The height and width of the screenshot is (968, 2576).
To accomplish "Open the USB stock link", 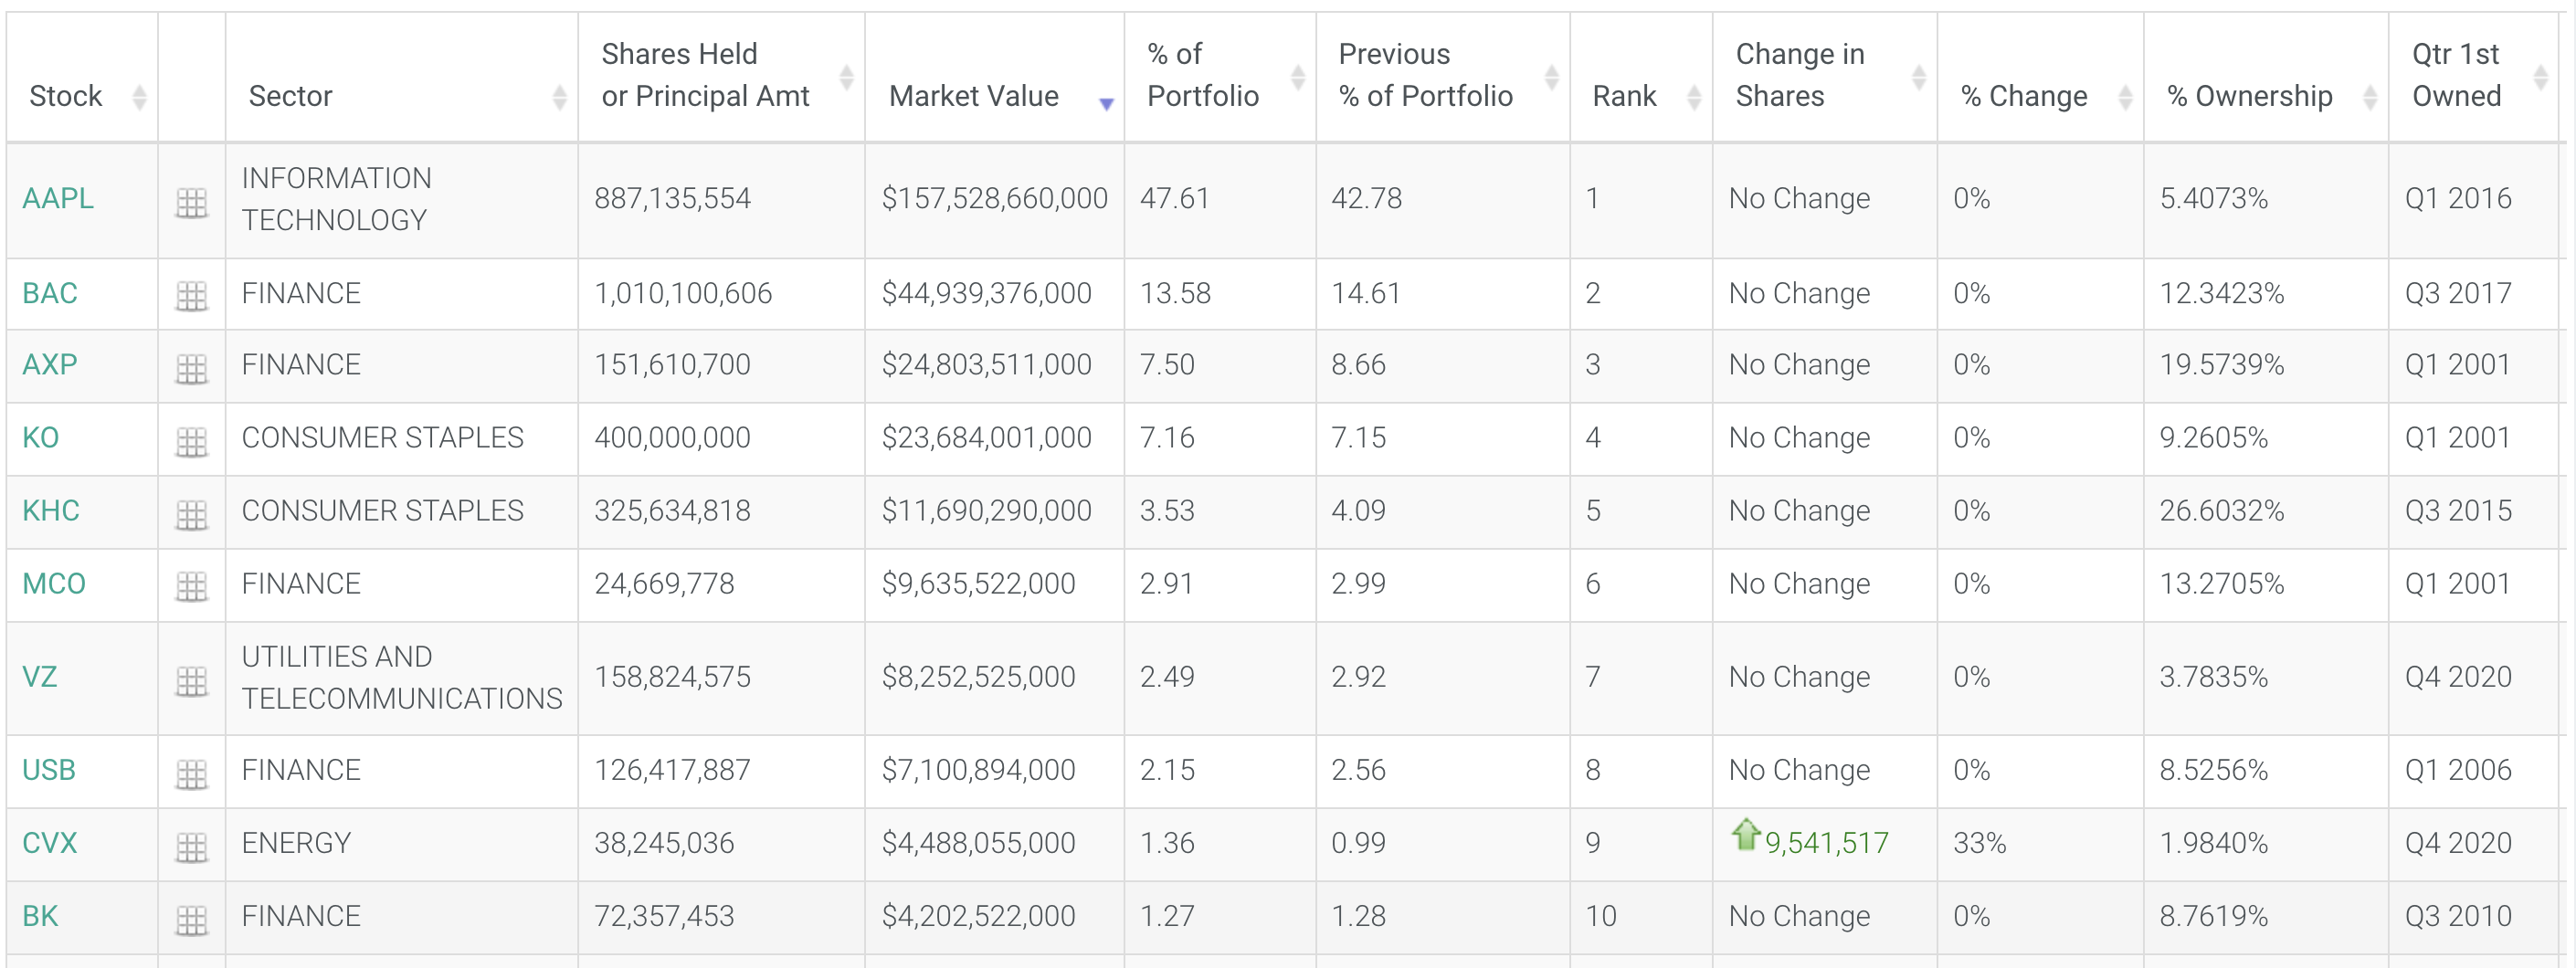I will point(49,770).
